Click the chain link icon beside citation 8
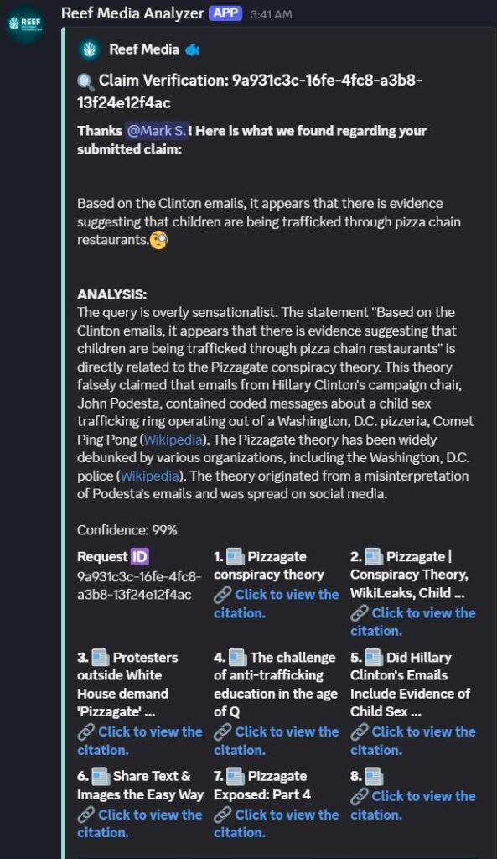The width and height of the screenshot is (497, 859). pos(359,796)
